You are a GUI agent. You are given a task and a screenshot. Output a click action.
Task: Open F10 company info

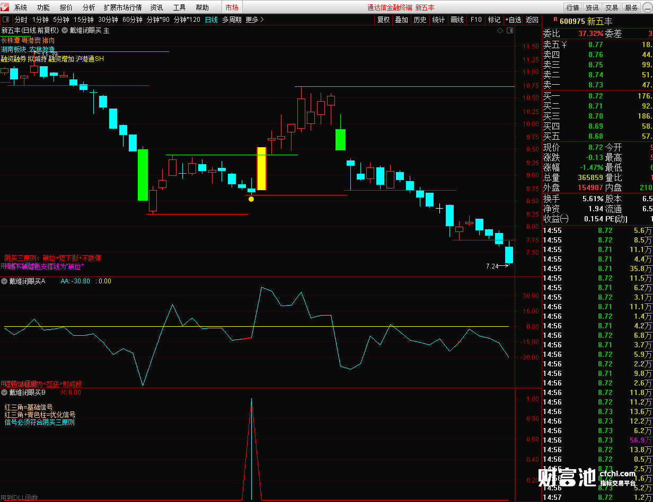476,20
